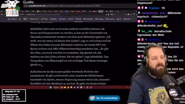Click the sueddeutsche.de source URL field
Screen dimensions: 185x104
80,6
